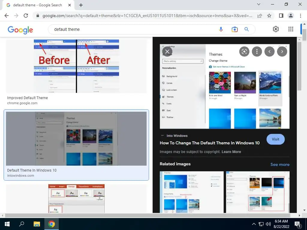Open Google quick settings gear
This screenshot has width=307, height=230.
click(276, 29)
